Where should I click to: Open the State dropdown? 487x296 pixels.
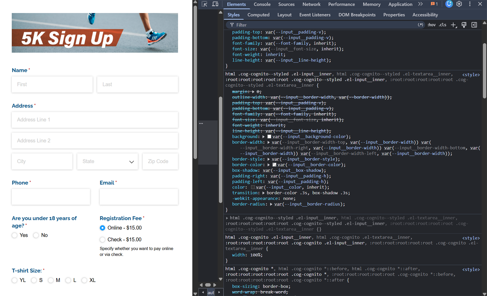tap(107, 161)
